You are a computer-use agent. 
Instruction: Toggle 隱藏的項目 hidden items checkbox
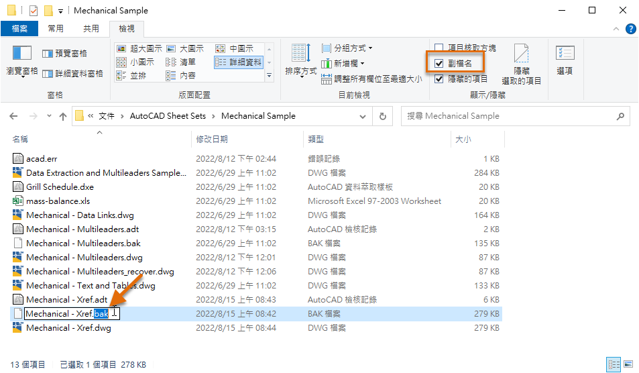[x=439, y=78]
